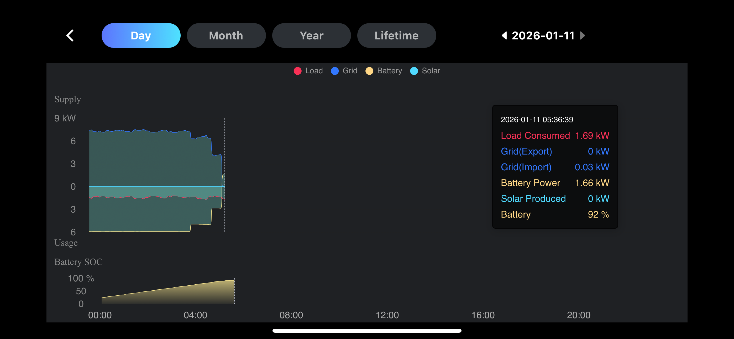
Task: Click the Grid legend label
Action: pos(350,71)
